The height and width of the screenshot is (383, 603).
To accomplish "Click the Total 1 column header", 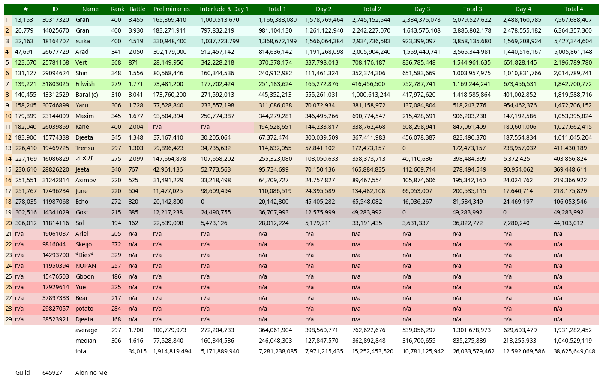I will (276, 9).
